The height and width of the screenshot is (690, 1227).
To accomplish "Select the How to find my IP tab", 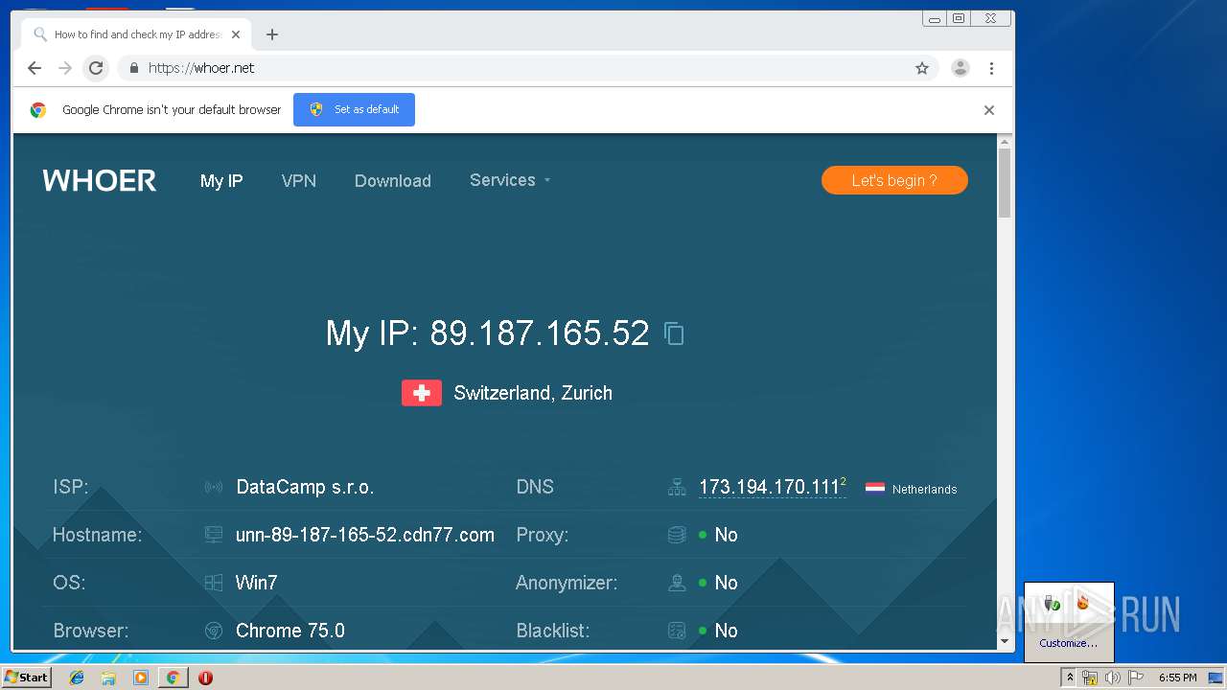I will click(137, 34).
